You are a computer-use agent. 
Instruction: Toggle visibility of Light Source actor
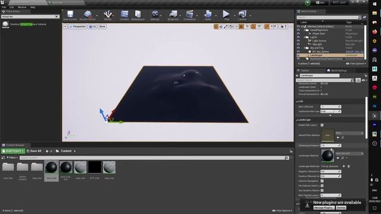[x=298, y=41]
